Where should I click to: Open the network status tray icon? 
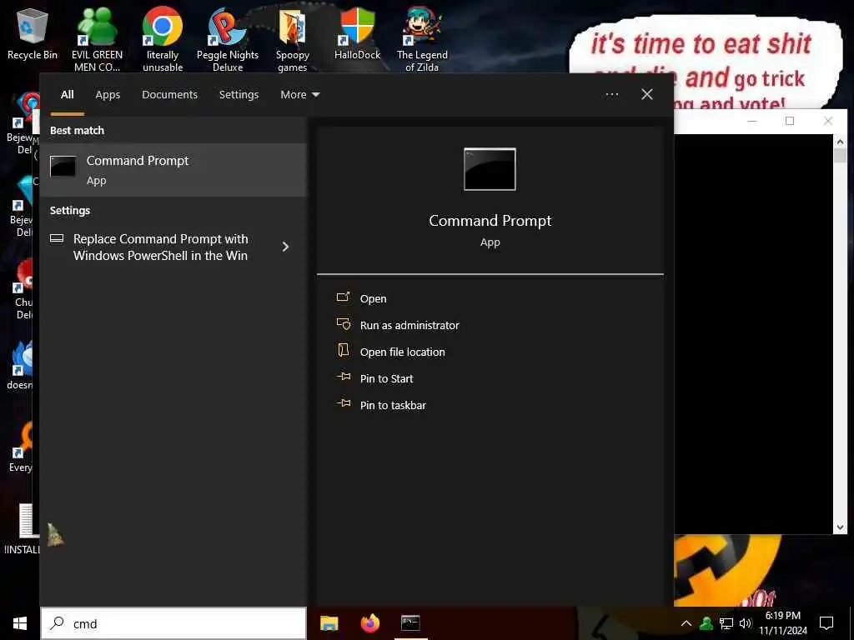[x=726, y=623]
